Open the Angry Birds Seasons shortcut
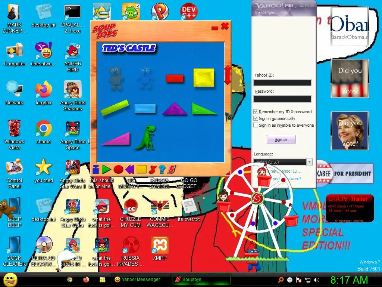 73,96
